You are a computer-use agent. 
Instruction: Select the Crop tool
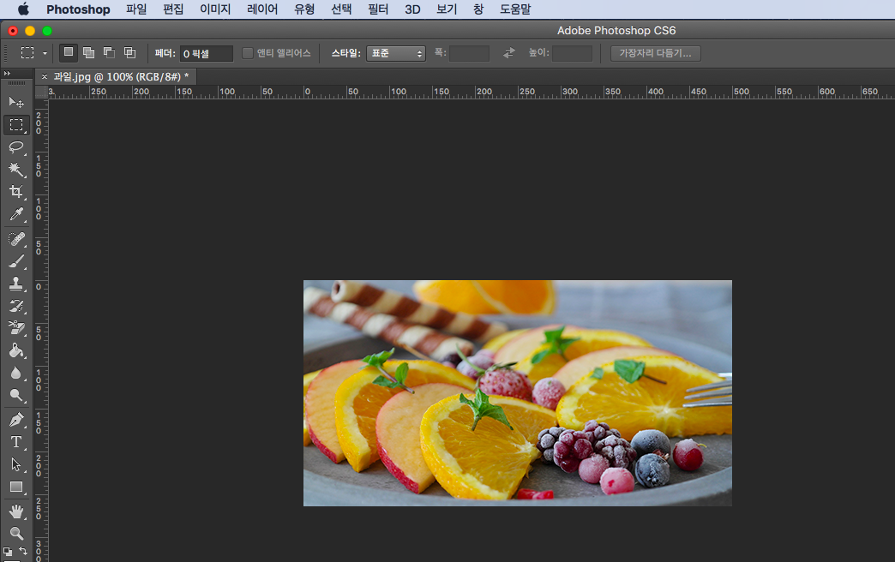[x=16, y=192]
